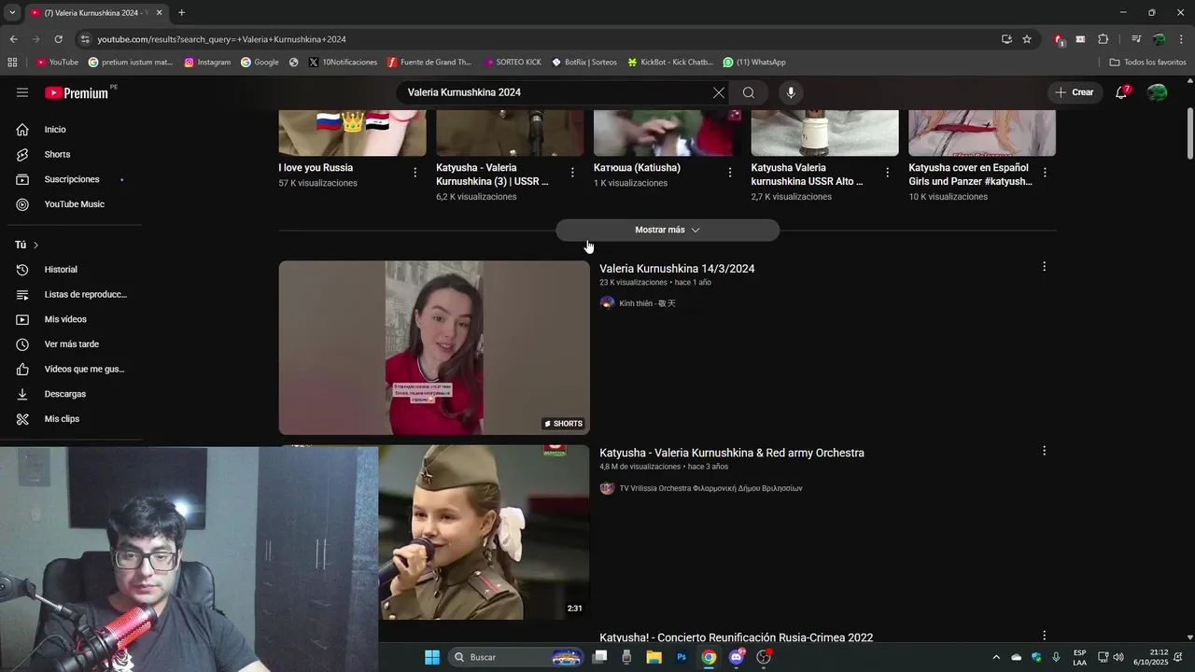This screenshot has height=672, width=1195.
Task: Open the Chrome apps grid shortcut
Action: coord(12,63)
